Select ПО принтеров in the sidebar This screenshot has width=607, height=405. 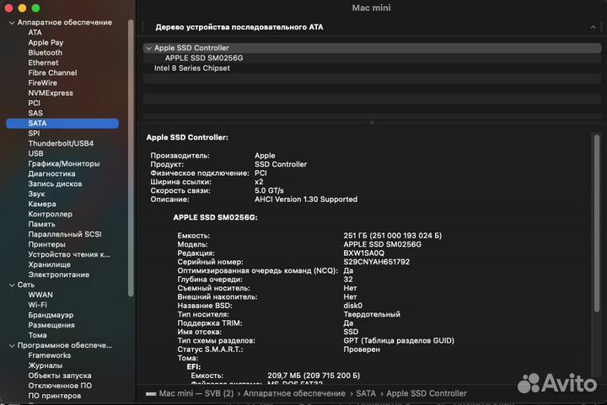[54, 396]
